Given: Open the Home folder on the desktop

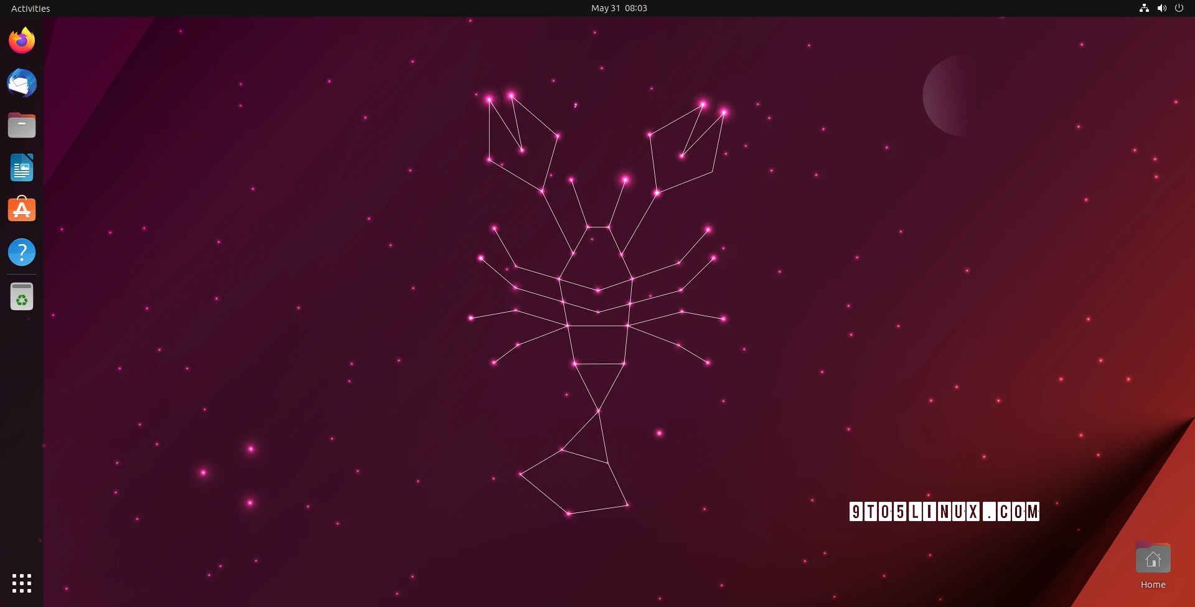Looking at the screenshot, I should tap(1153, 559).
